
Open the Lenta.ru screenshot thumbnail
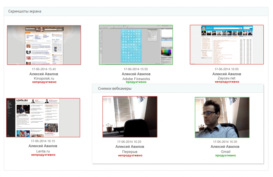tap(43, 118)
